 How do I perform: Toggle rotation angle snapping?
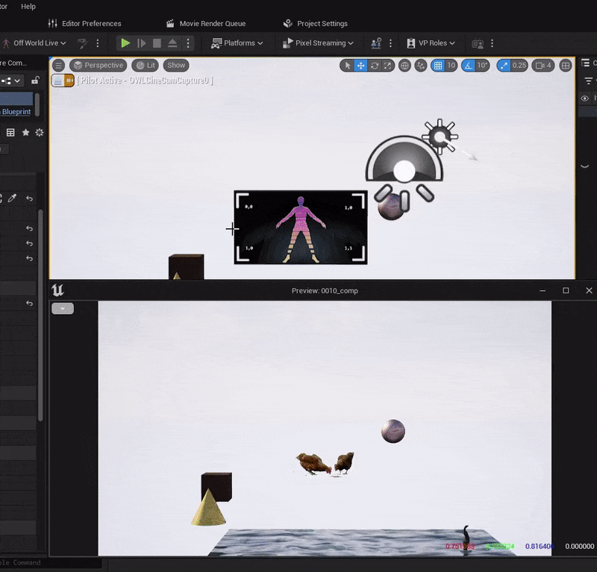tap(469, 66)
